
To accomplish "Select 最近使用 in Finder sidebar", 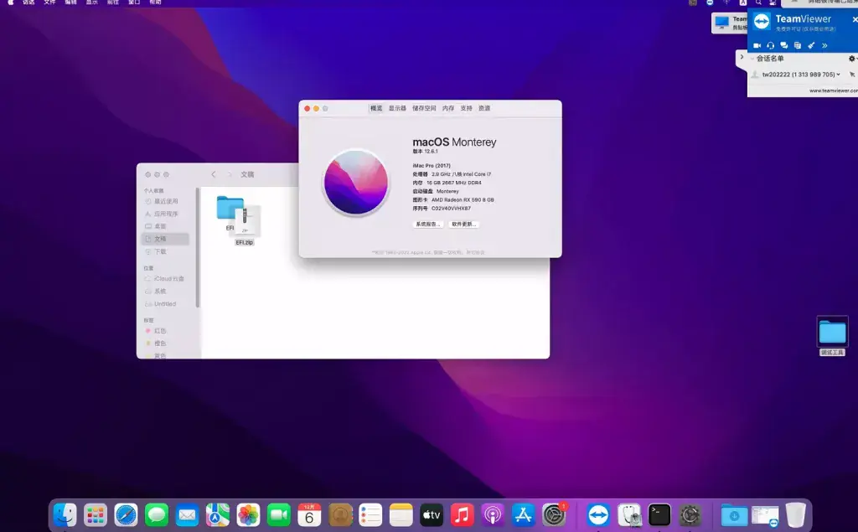I will [x=166, y=201].
